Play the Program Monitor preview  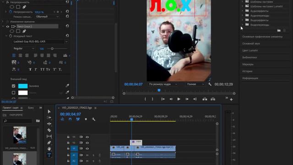pos(179,99)
